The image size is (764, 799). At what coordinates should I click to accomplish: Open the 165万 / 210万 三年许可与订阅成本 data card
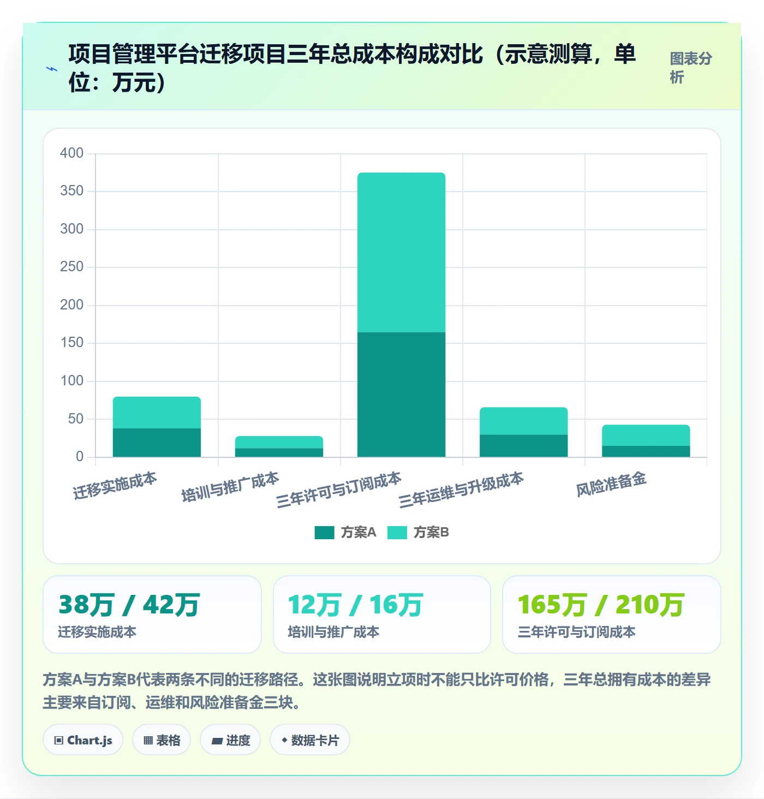tap(612, 615)
